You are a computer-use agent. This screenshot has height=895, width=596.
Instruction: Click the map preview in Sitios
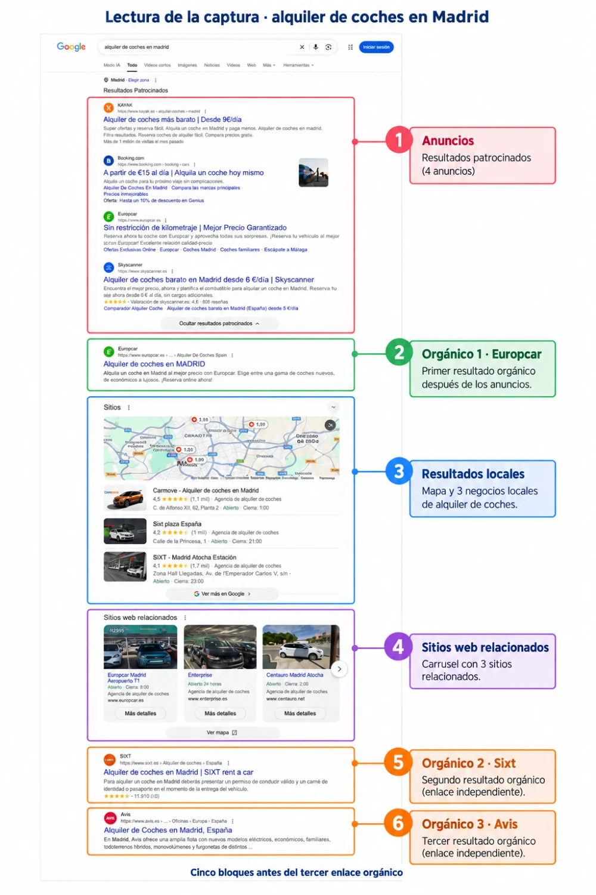pyautogui.click(x=221, y=448)
